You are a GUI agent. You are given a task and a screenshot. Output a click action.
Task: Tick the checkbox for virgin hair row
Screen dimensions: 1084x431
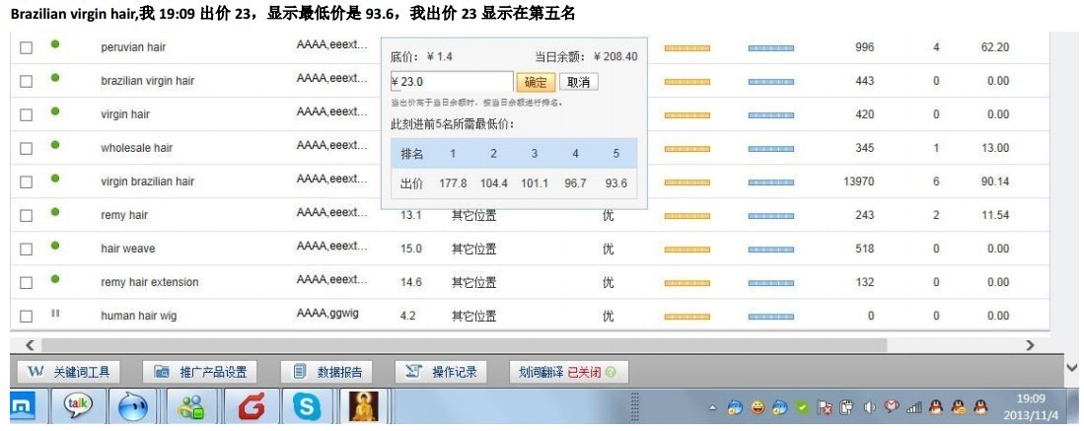(x=27, y=114)
